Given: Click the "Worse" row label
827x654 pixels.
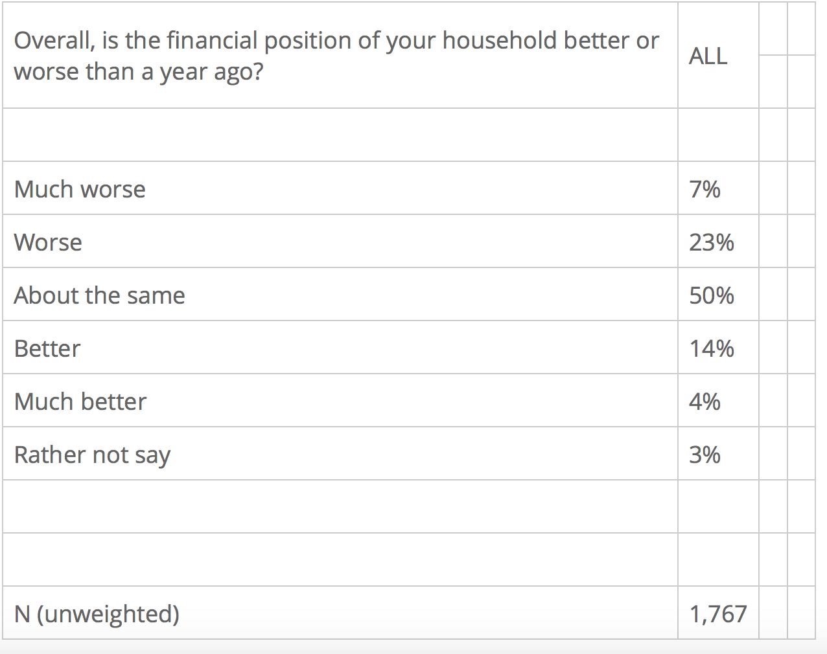Looking at the screenshot, I should pos(48,242).
